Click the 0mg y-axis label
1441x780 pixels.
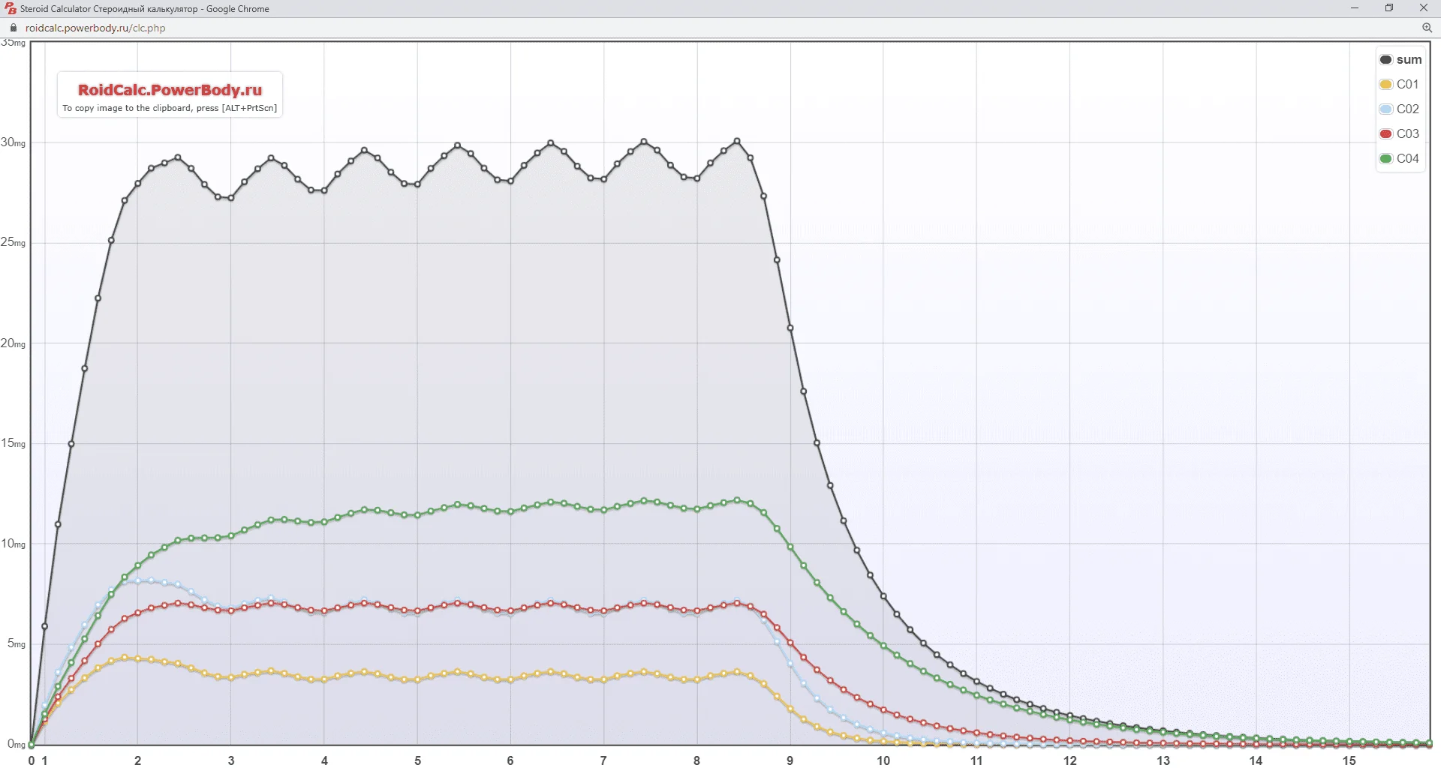click(17, 744)
